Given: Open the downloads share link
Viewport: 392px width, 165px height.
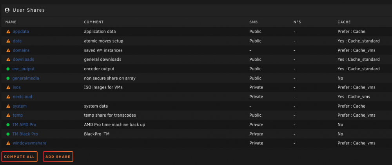Looking at the screenshot, I should [23, 59].
